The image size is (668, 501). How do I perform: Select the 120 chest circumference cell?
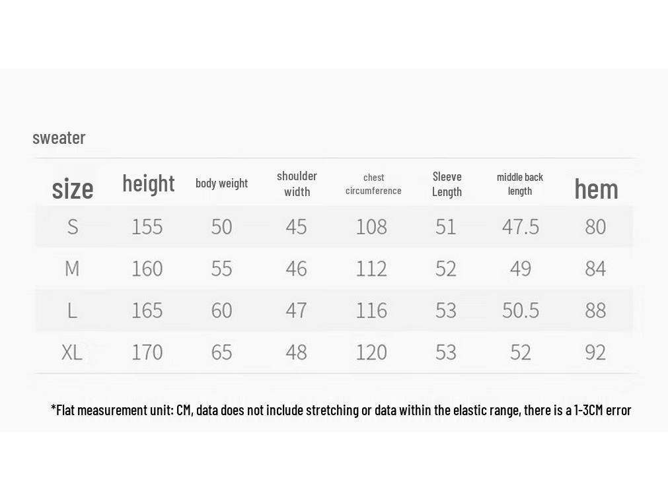371,352
